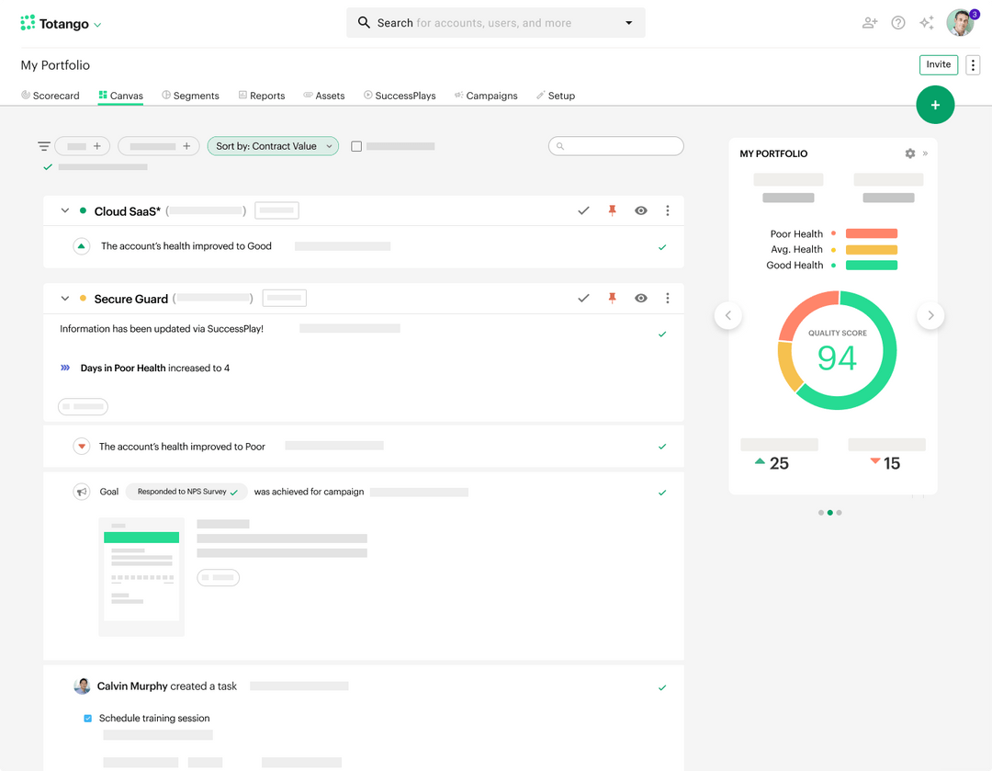992x771 pixels.
Task: Click the sparkle AI assistant icon
Action: click(x=927, y=22)
